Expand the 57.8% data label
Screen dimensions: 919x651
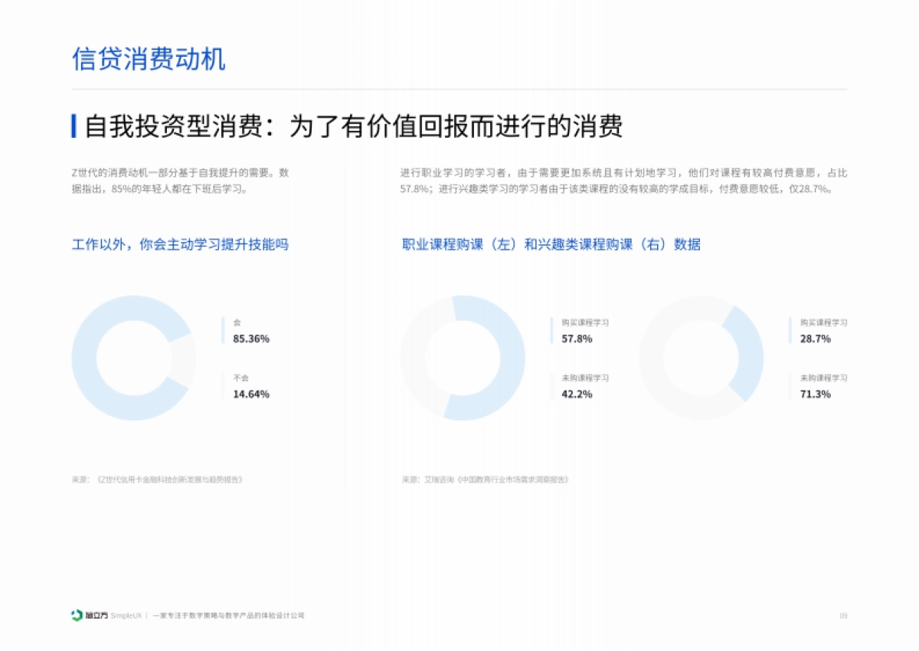(x=577, y=338)
